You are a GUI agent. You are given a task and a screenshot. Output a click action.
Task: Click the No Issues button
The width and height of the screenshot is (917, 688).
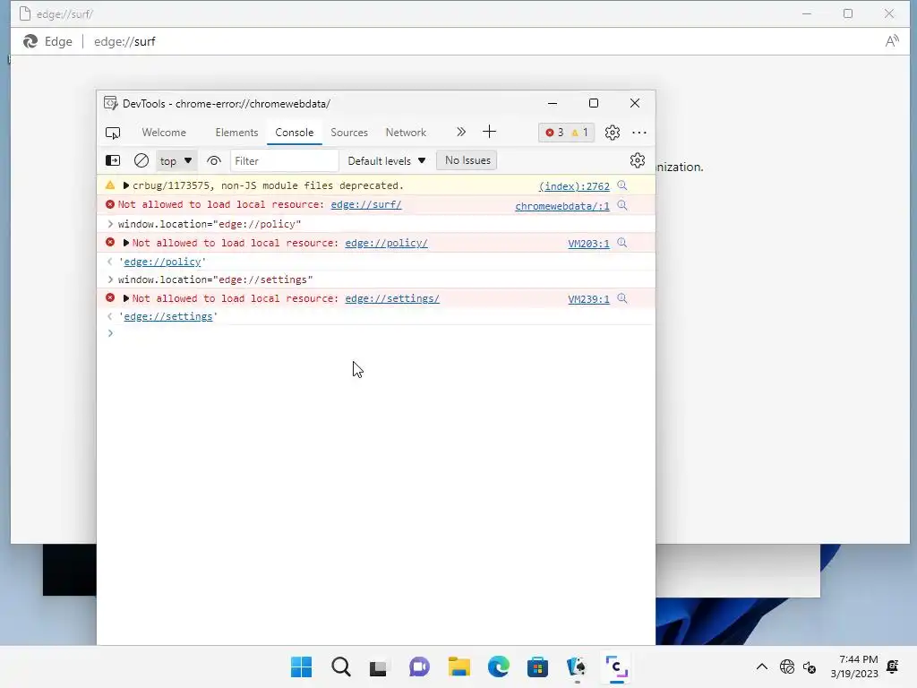coord(467,160)
